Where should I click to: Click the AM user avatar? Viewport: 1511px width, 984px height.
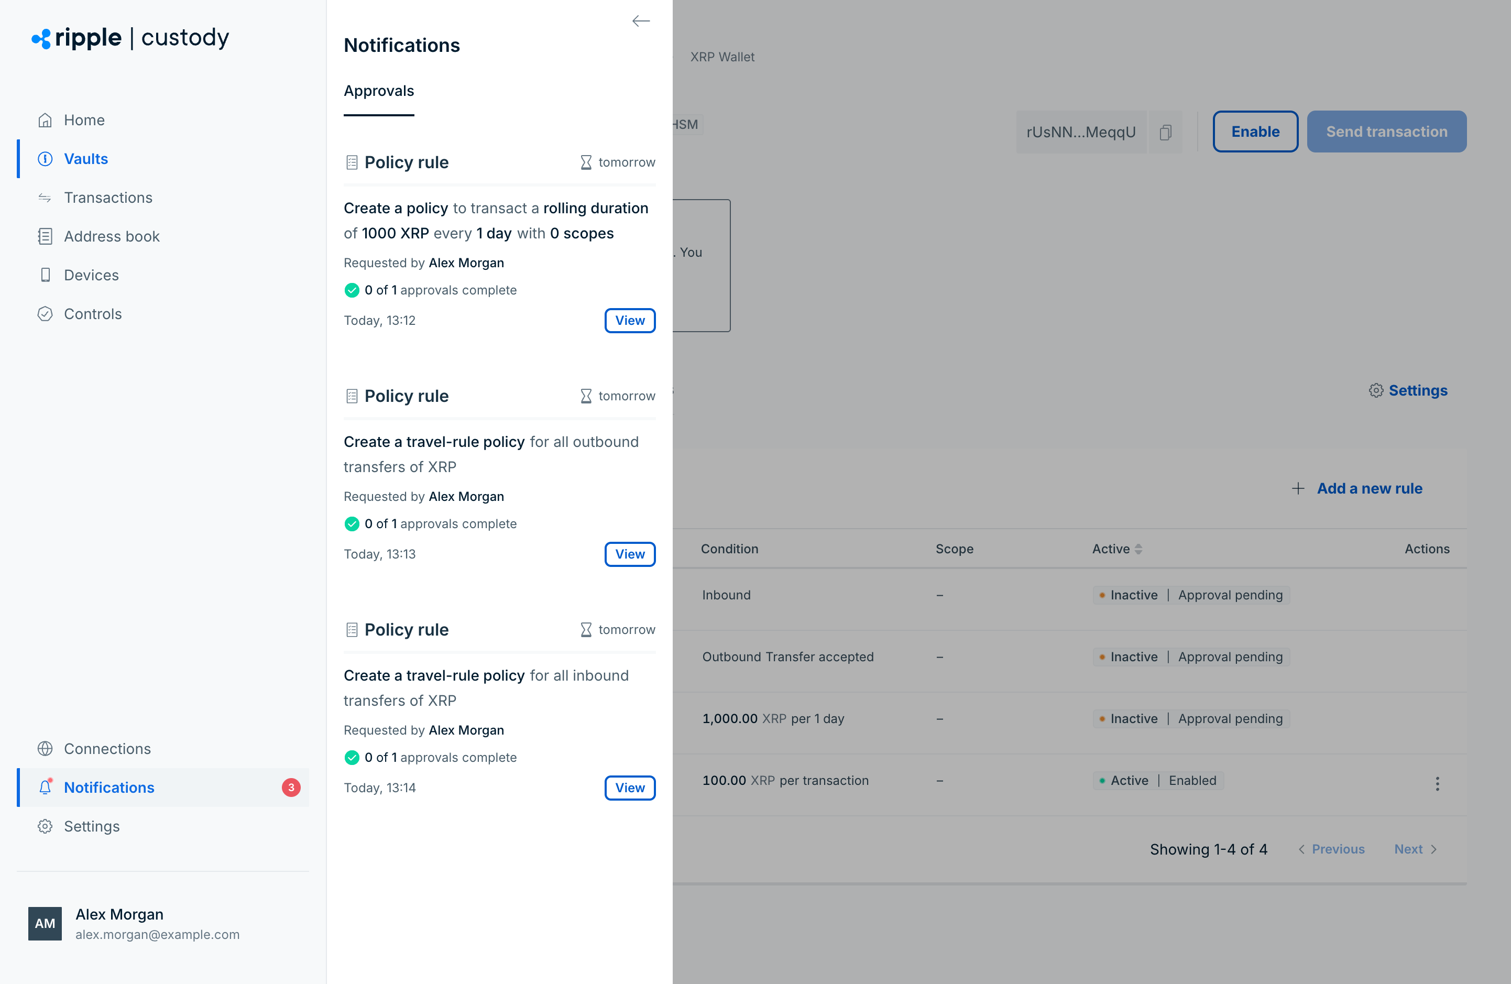click(45, 924)
